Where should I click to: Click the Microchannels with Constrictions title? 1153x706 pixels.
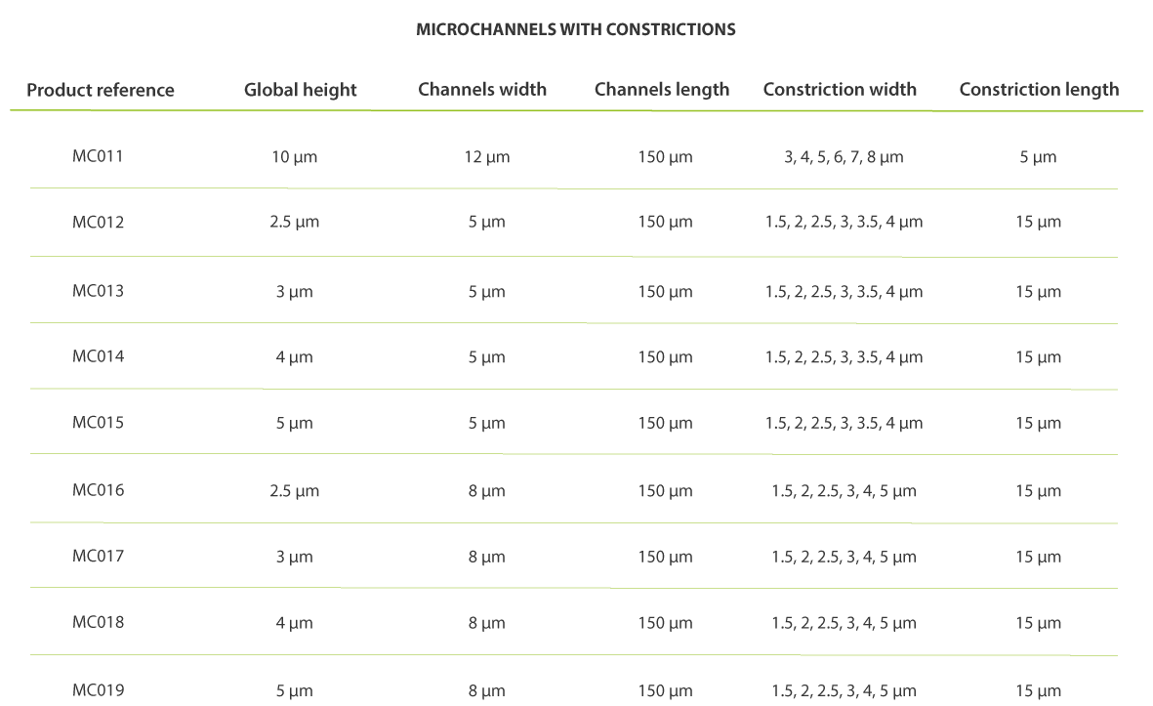point(576,29)
